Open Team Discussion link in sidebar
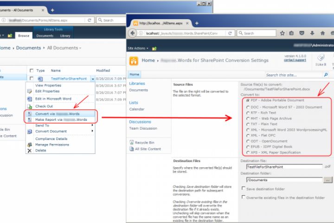334x223 pixels. coord(143,128)
